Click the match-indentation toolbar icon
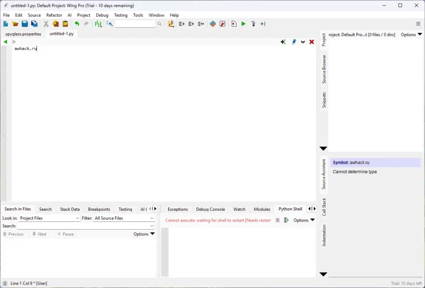Viewport: 425px width, 288px height. coord(201,24)
